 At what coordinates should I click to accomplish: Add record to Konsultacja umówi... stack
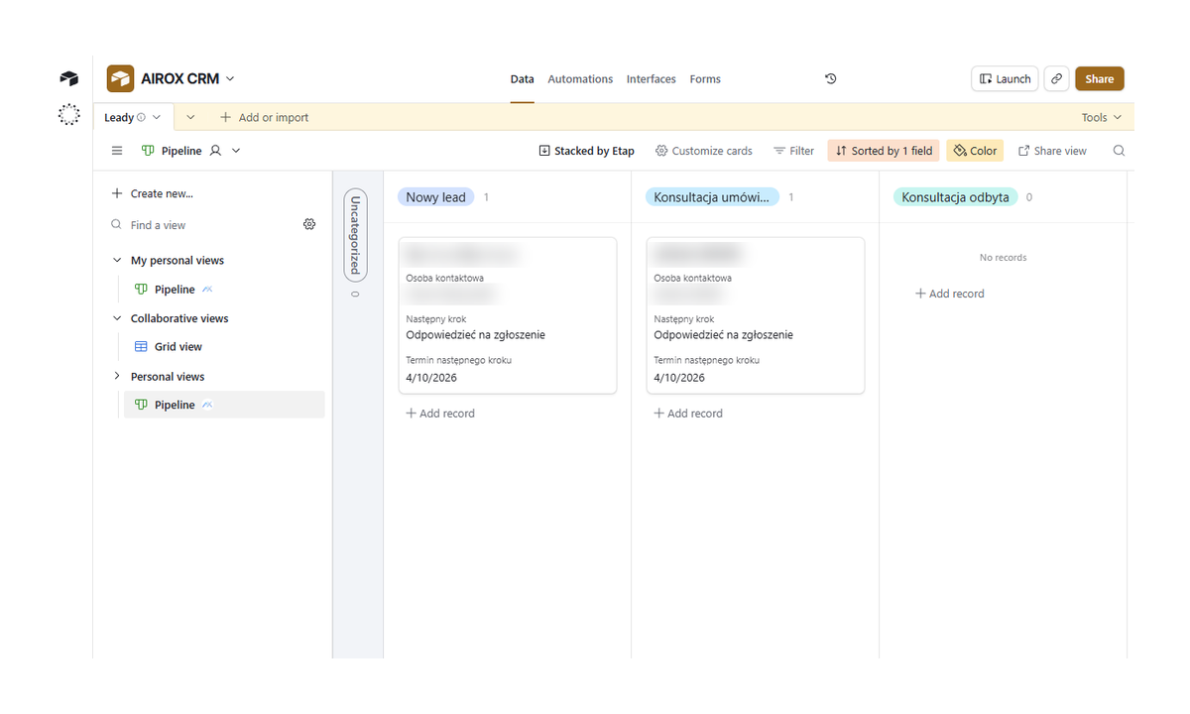[x=688, y=414]
